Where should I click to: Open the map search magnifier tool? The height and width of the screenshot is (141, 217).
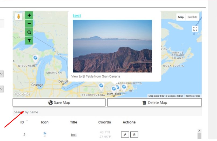[x=29, y=32]
